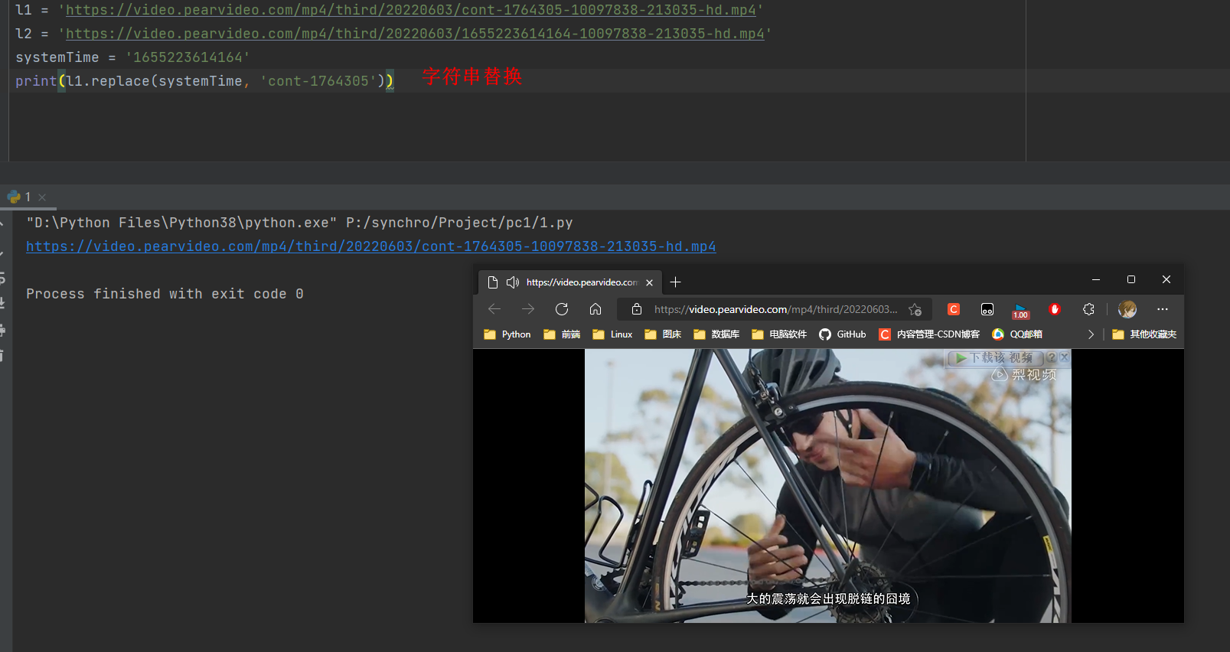Go back in the browser
The image size is (1230, 652).
tap(494, 309)
